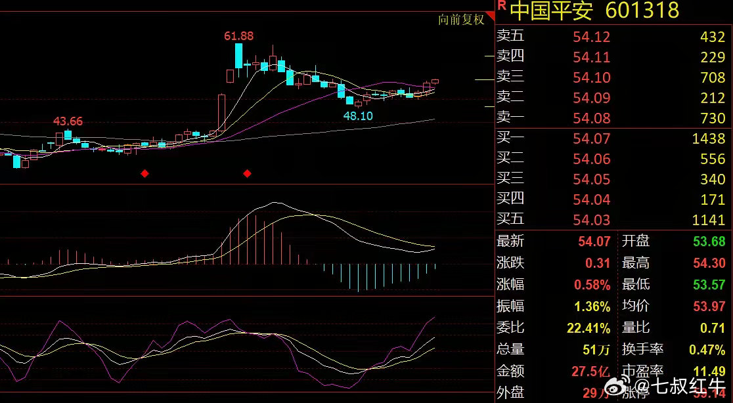Click the 最新 latest price value
733x403 pixels.
(594, 242)
